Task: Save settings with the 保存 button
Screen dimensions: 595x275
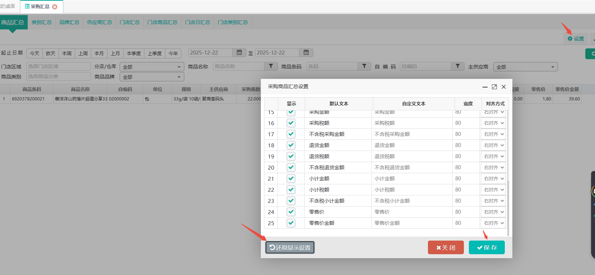Action: tap(486, 247)
